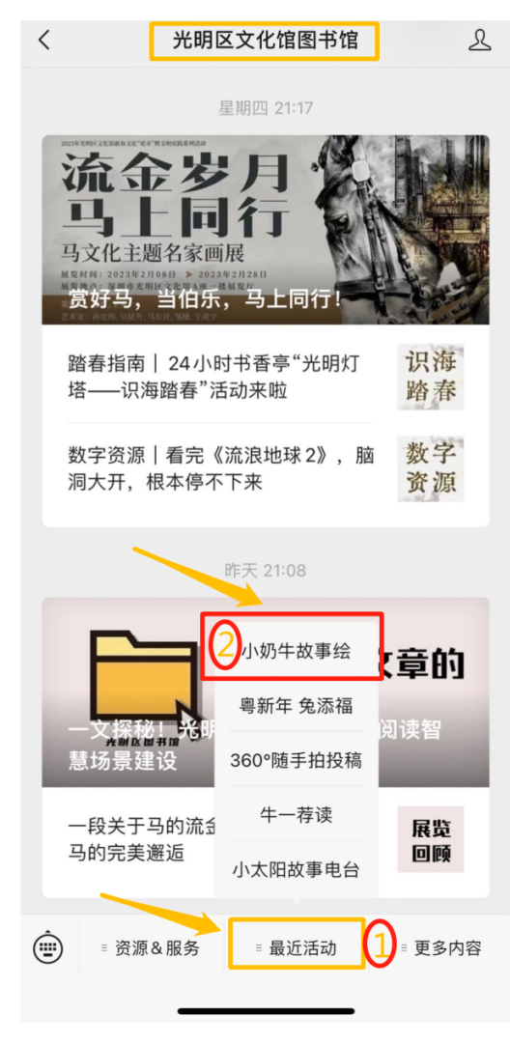Expand the 资源&服务 menu
The width and height of the screenshot is (510, 1043).
[x=151, y=948]
